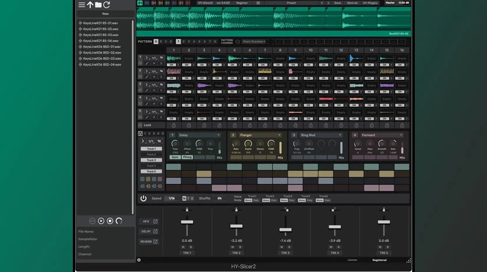Select pattern bank A
Image resolution: width=487 pixels, height=272 pixels.
pyautogui.click(x=156, y=41)
